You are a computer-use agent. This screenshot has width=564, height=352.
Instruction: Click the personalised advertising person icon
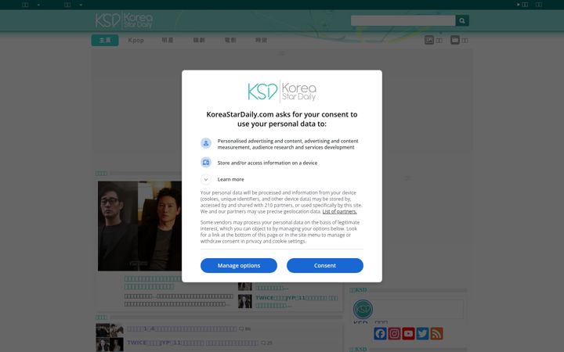pos(206,143)
